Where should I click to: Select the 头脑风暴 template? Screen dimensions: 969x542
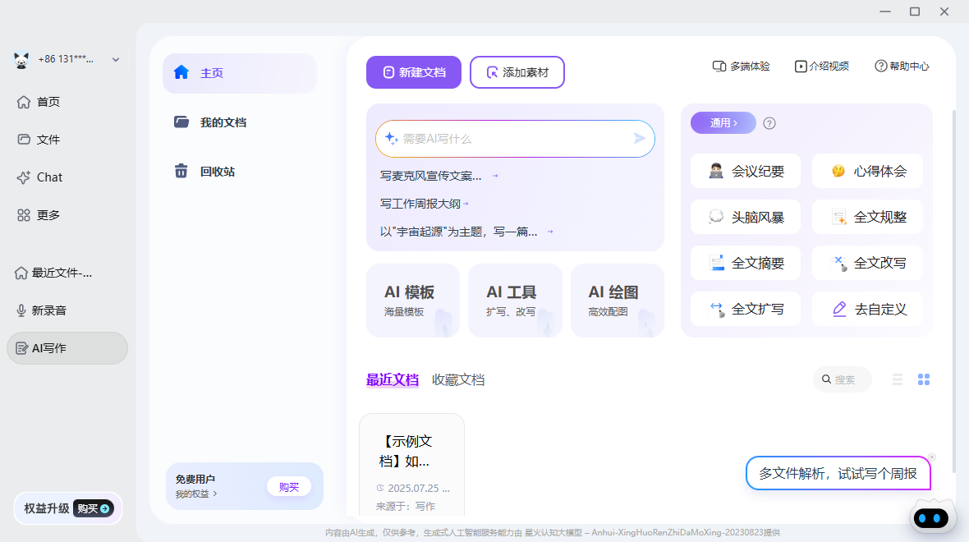point(746,217)
